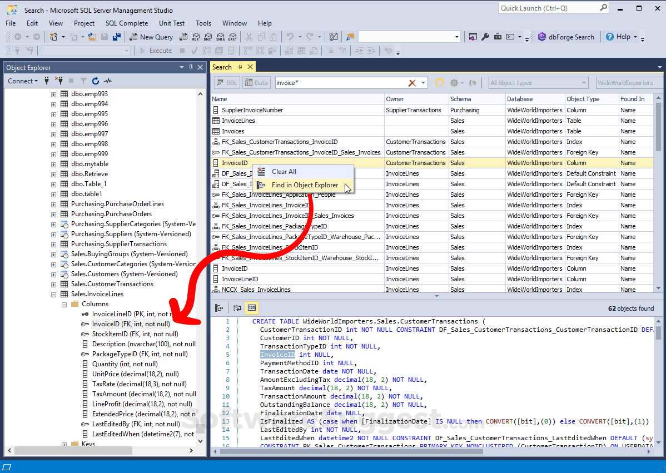Screen dimensions: 666x473
Task: Click the DAX query toolbar icon
Action: 232,37
